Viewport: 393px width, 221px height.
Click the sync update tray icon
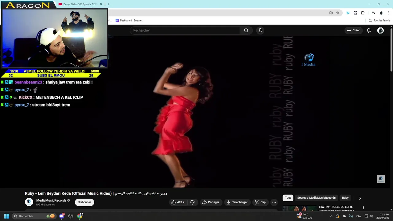point(338,216)
